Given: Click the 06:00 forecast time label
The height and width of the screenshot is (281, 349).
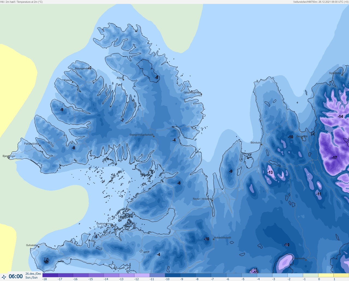Looking at the screenshot, I should click(16, 277).
